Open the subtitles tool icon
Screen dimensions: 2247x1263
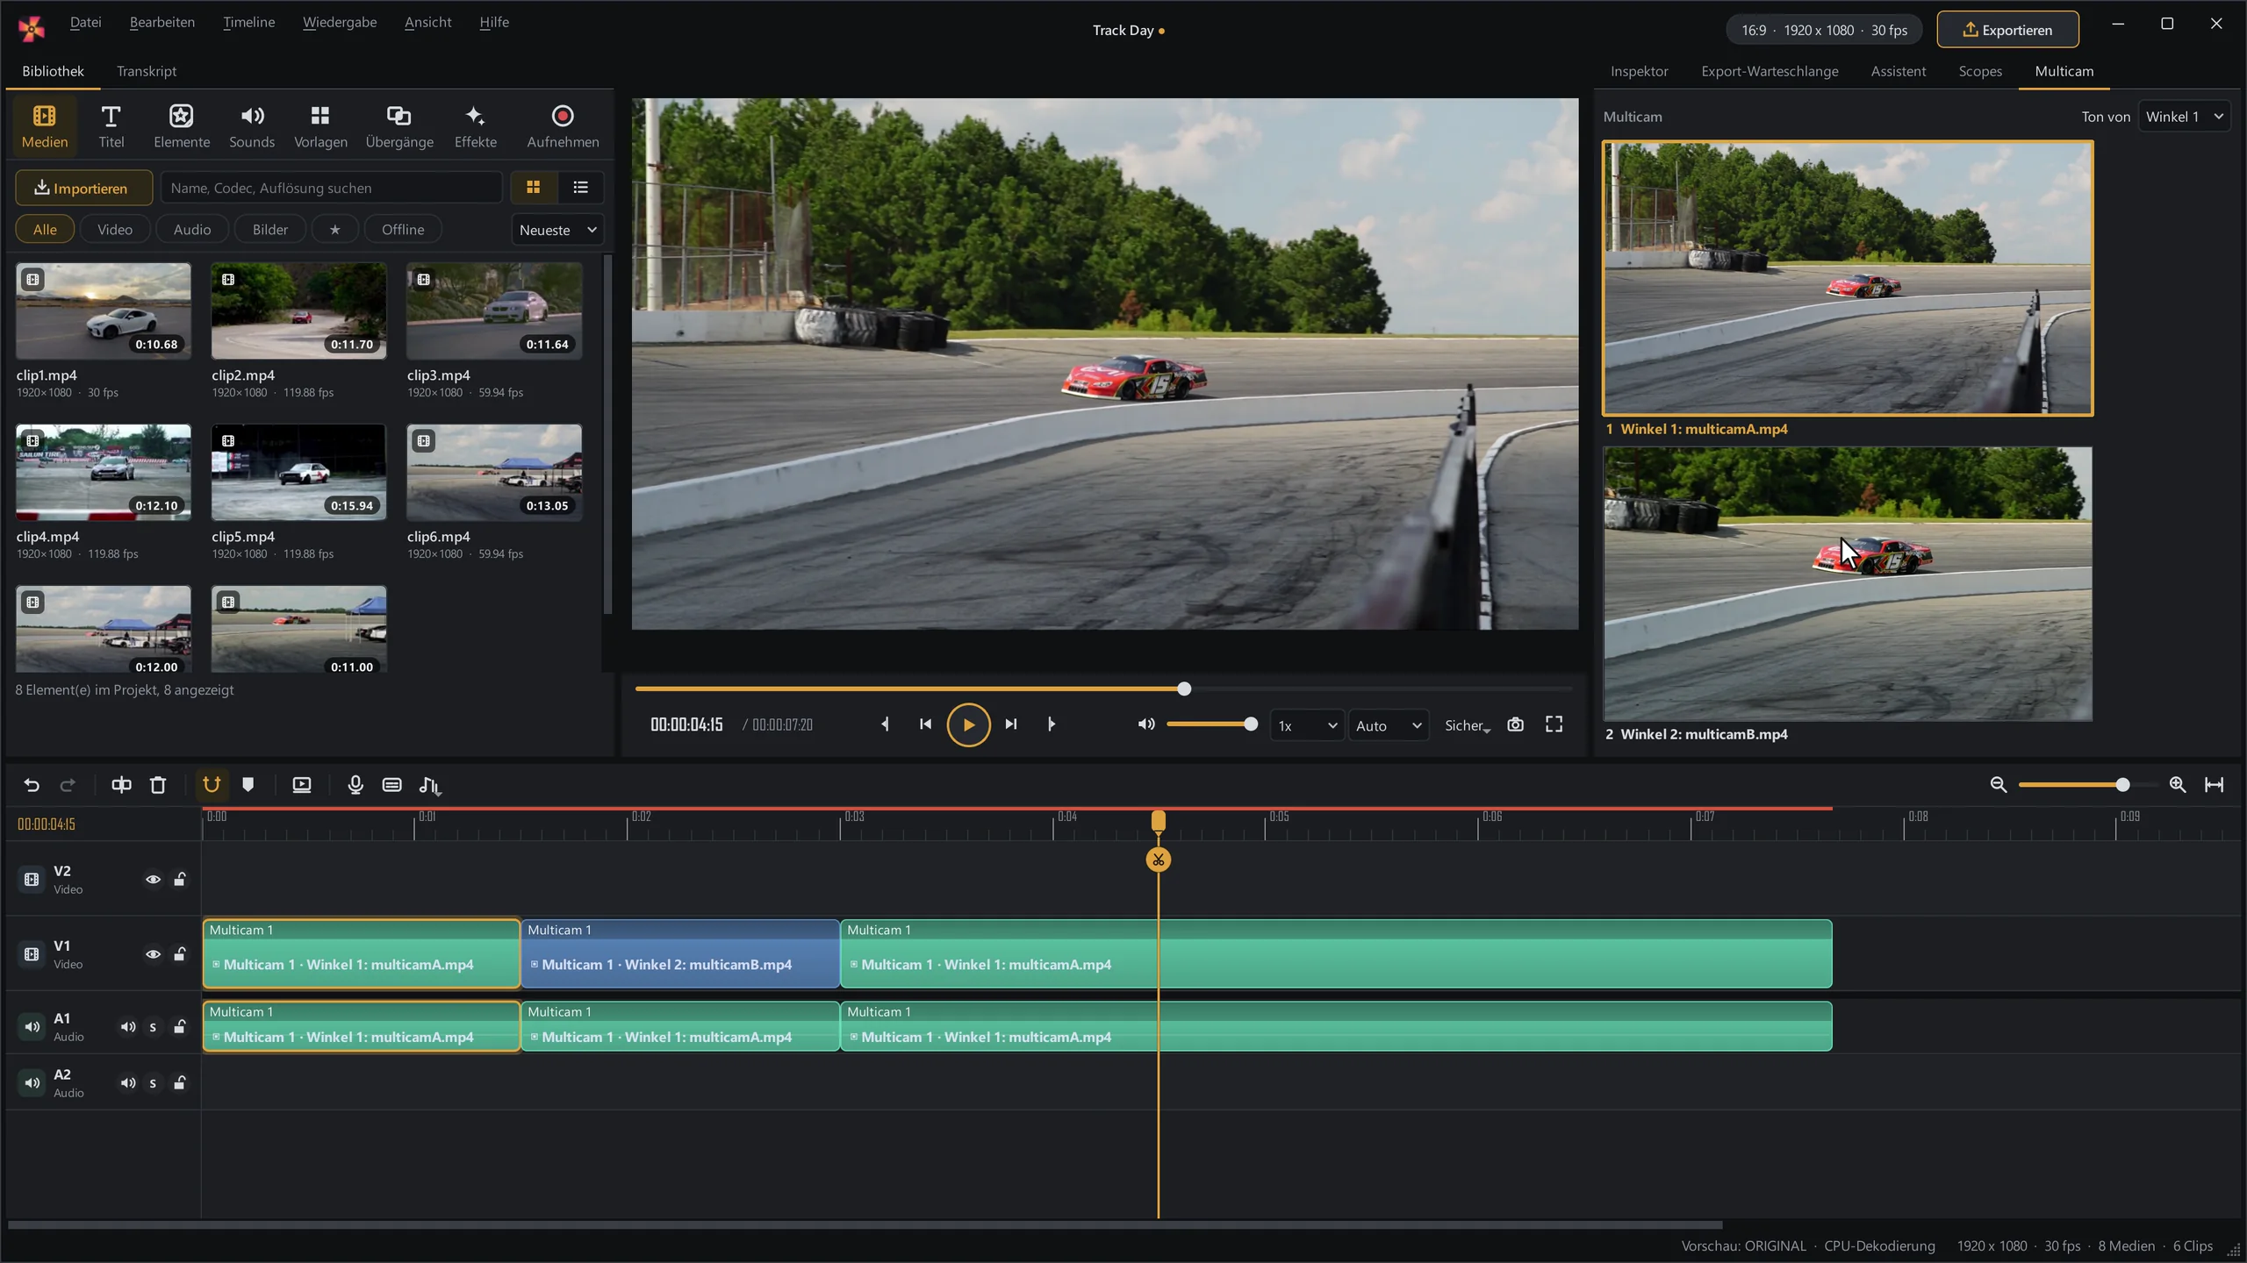coord(392,785)
